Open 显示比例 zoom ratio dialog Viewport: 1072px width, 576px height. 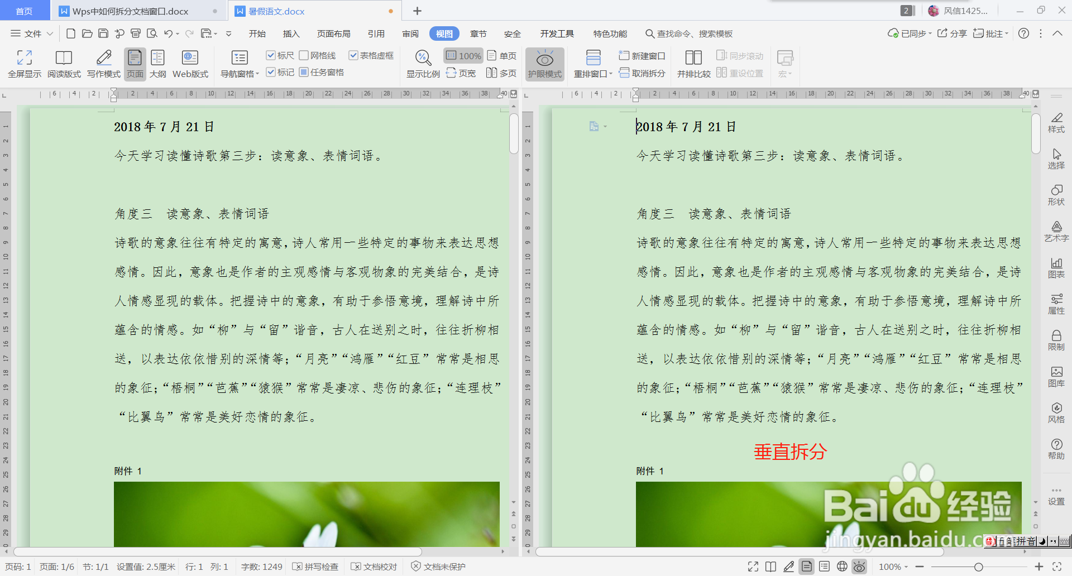click(423, 64)
